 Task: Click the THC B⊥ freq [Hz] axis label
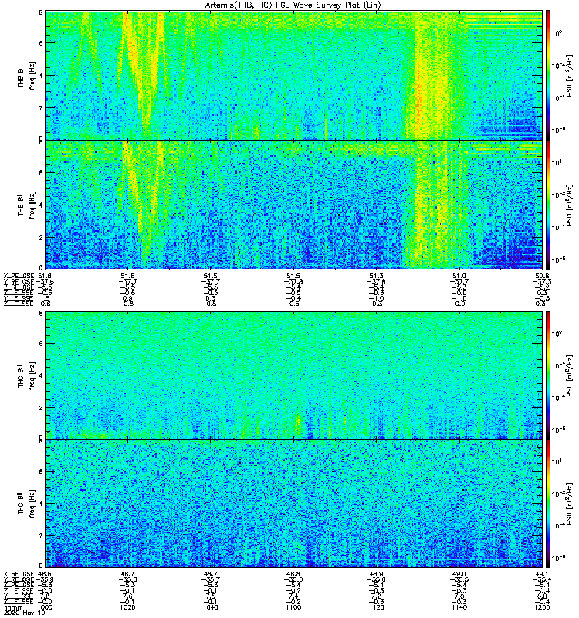[26, 375]
